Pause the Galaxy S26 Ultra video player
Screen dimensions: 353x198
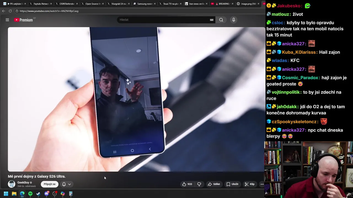(136, 99)
